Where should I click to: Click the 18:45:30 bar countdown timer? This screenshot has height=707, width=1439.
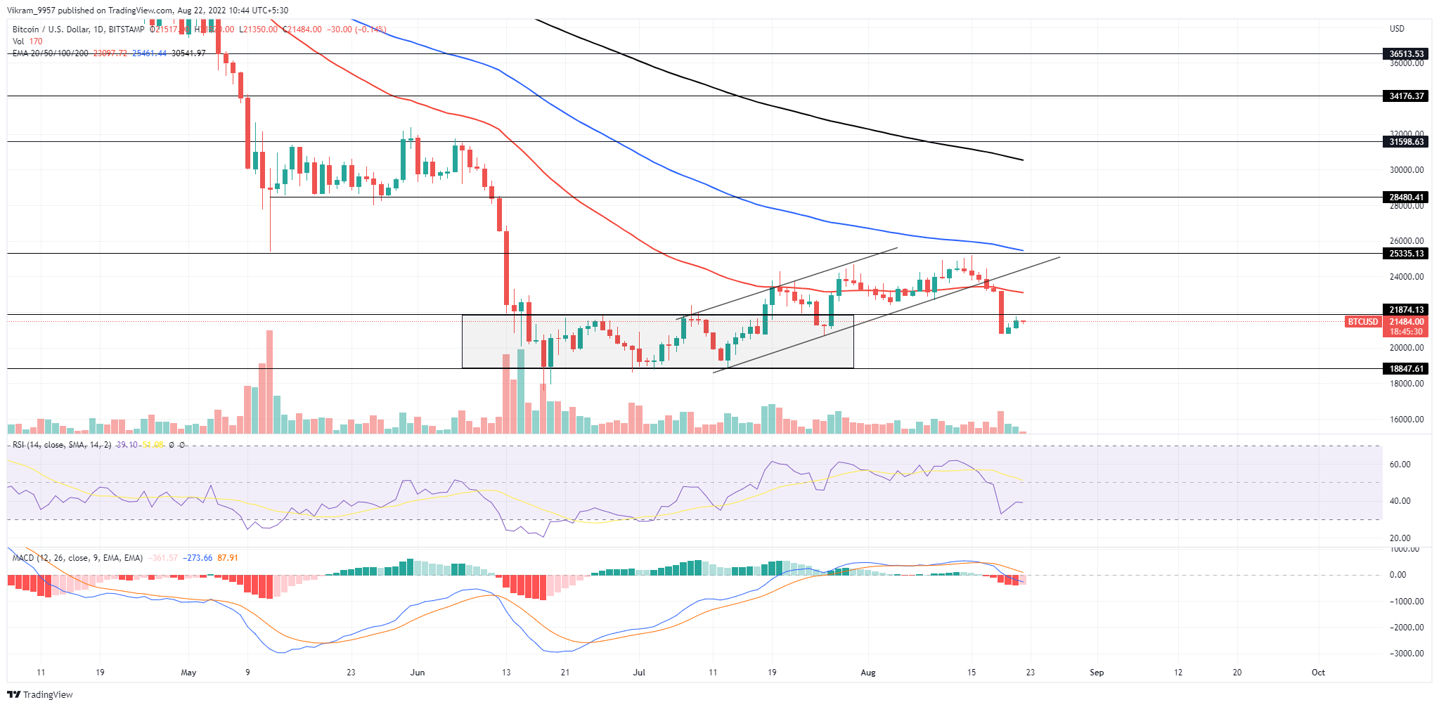[x=1406, y=332]
